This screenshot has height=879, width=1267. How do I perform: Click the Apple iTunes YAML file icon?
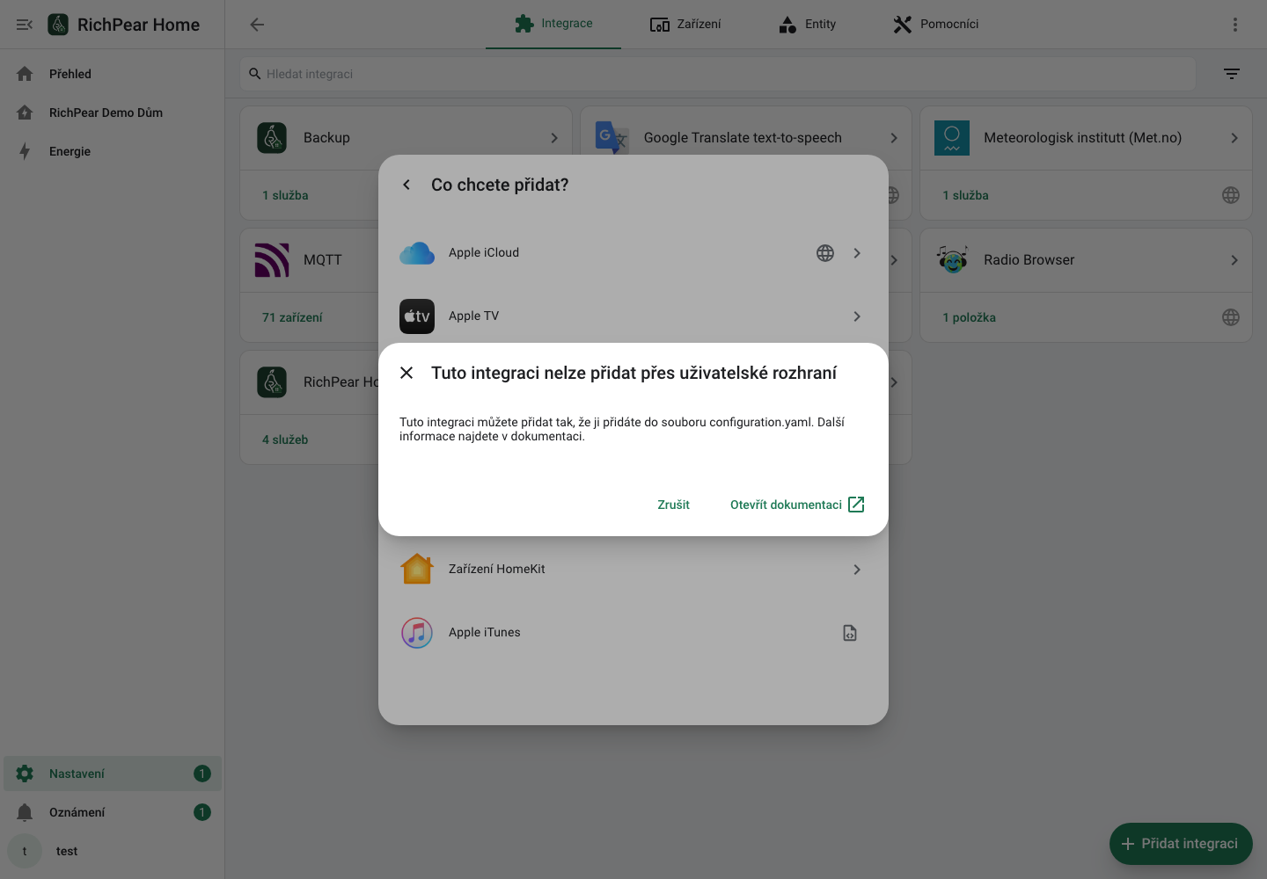[x=850, y=633]
